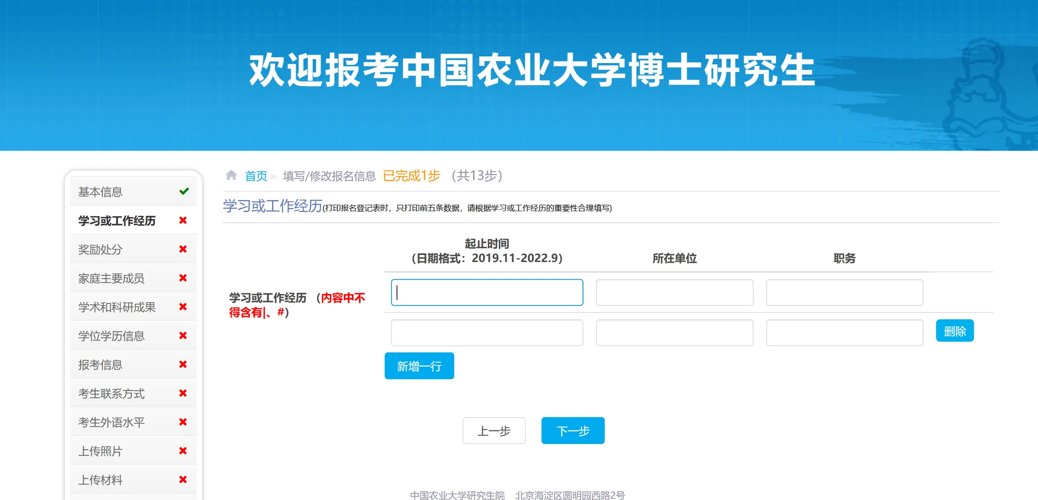Click 删除 to remove the second row

pos(955,330)
